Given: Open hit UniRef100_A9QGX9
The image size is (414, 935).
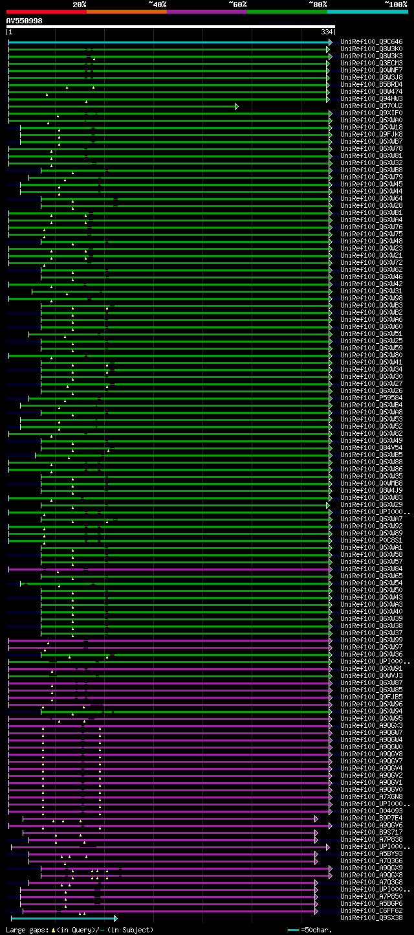Looking at the screenshot, I should (x=371, y=868).
